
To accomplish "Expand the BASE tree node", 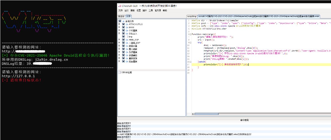I will (x=119, y=27).
